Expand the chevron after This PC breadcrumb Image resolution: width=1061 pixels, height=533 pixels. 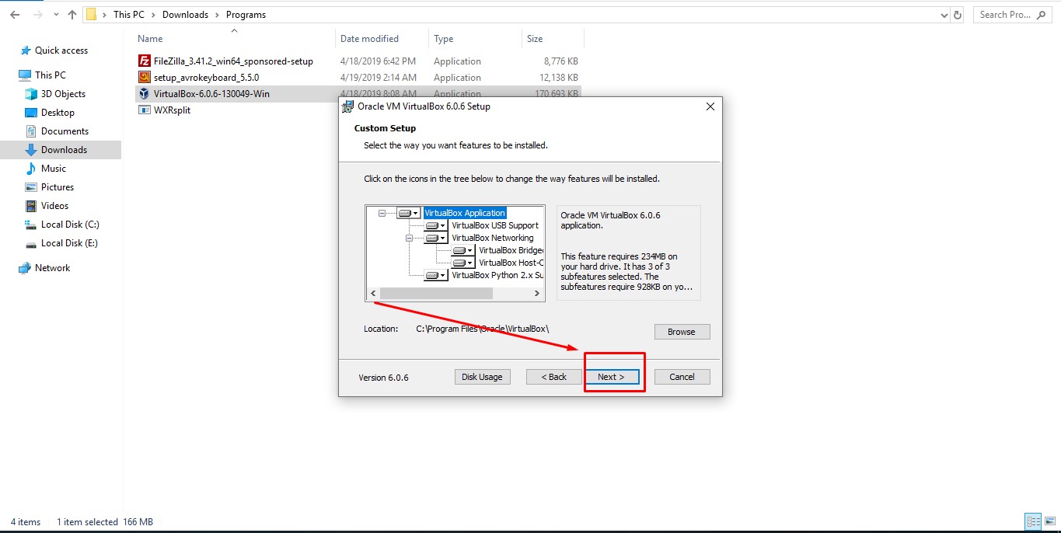pyautogui.click(x=153, y=15)
